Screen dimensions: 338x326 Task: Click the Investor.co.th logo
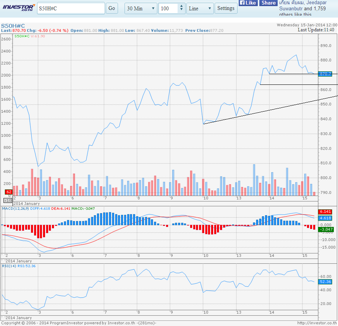coord(19,8)
